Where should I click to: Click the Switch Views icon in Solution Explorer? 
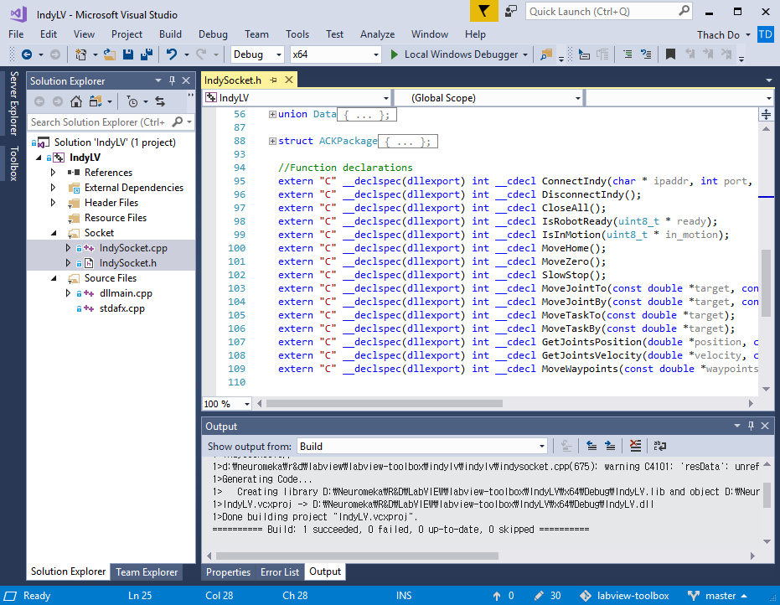[95, 101]
